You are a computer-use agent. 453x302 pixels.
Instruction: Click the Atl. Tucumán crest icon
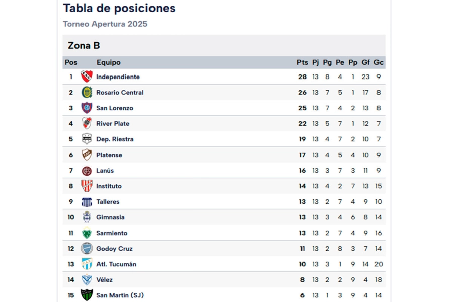pos(87,264)
